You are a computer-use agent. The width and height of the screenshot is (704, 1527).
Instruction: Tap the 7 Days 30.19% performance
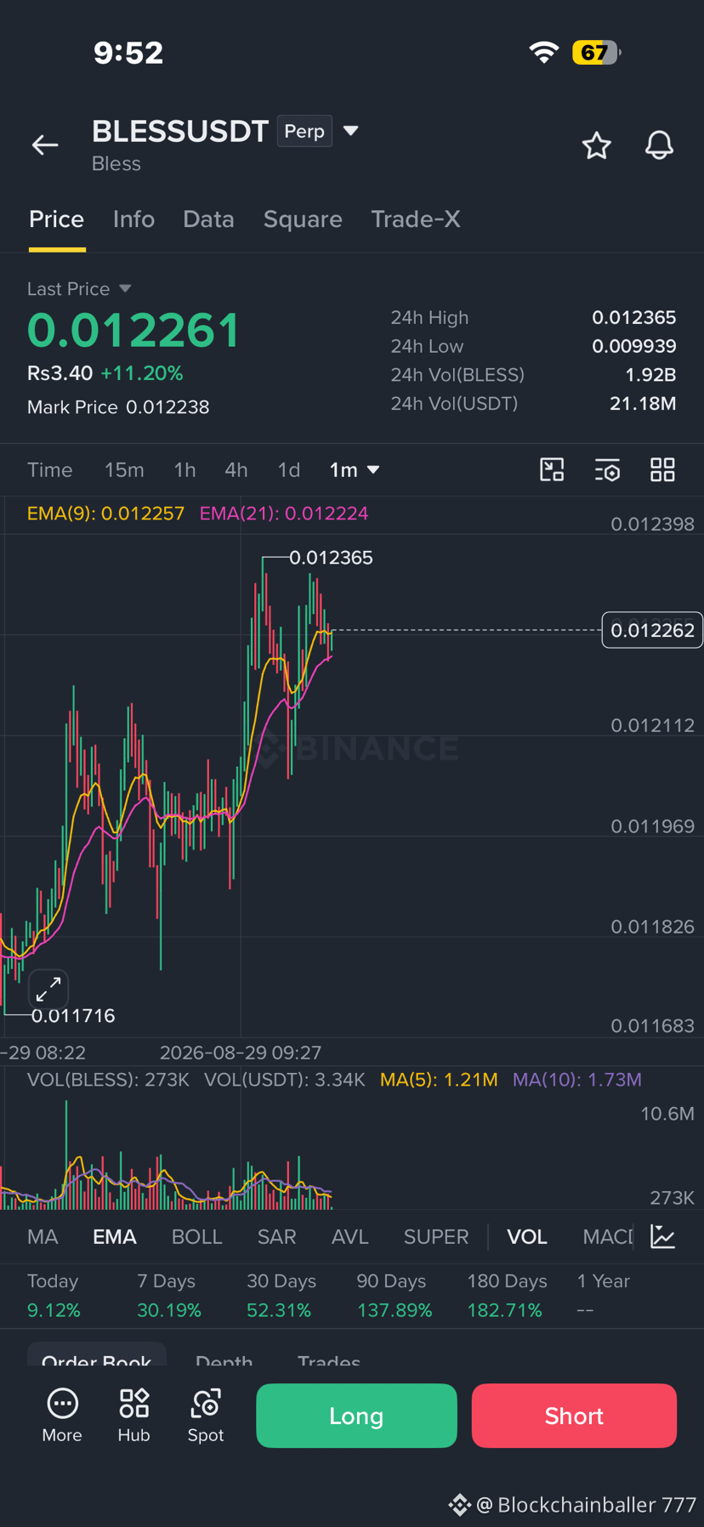(169, 1296)
